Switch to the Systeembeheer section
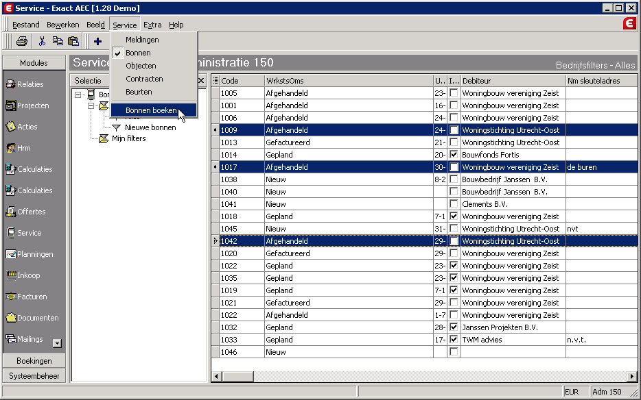 click(x=34, y=376)
